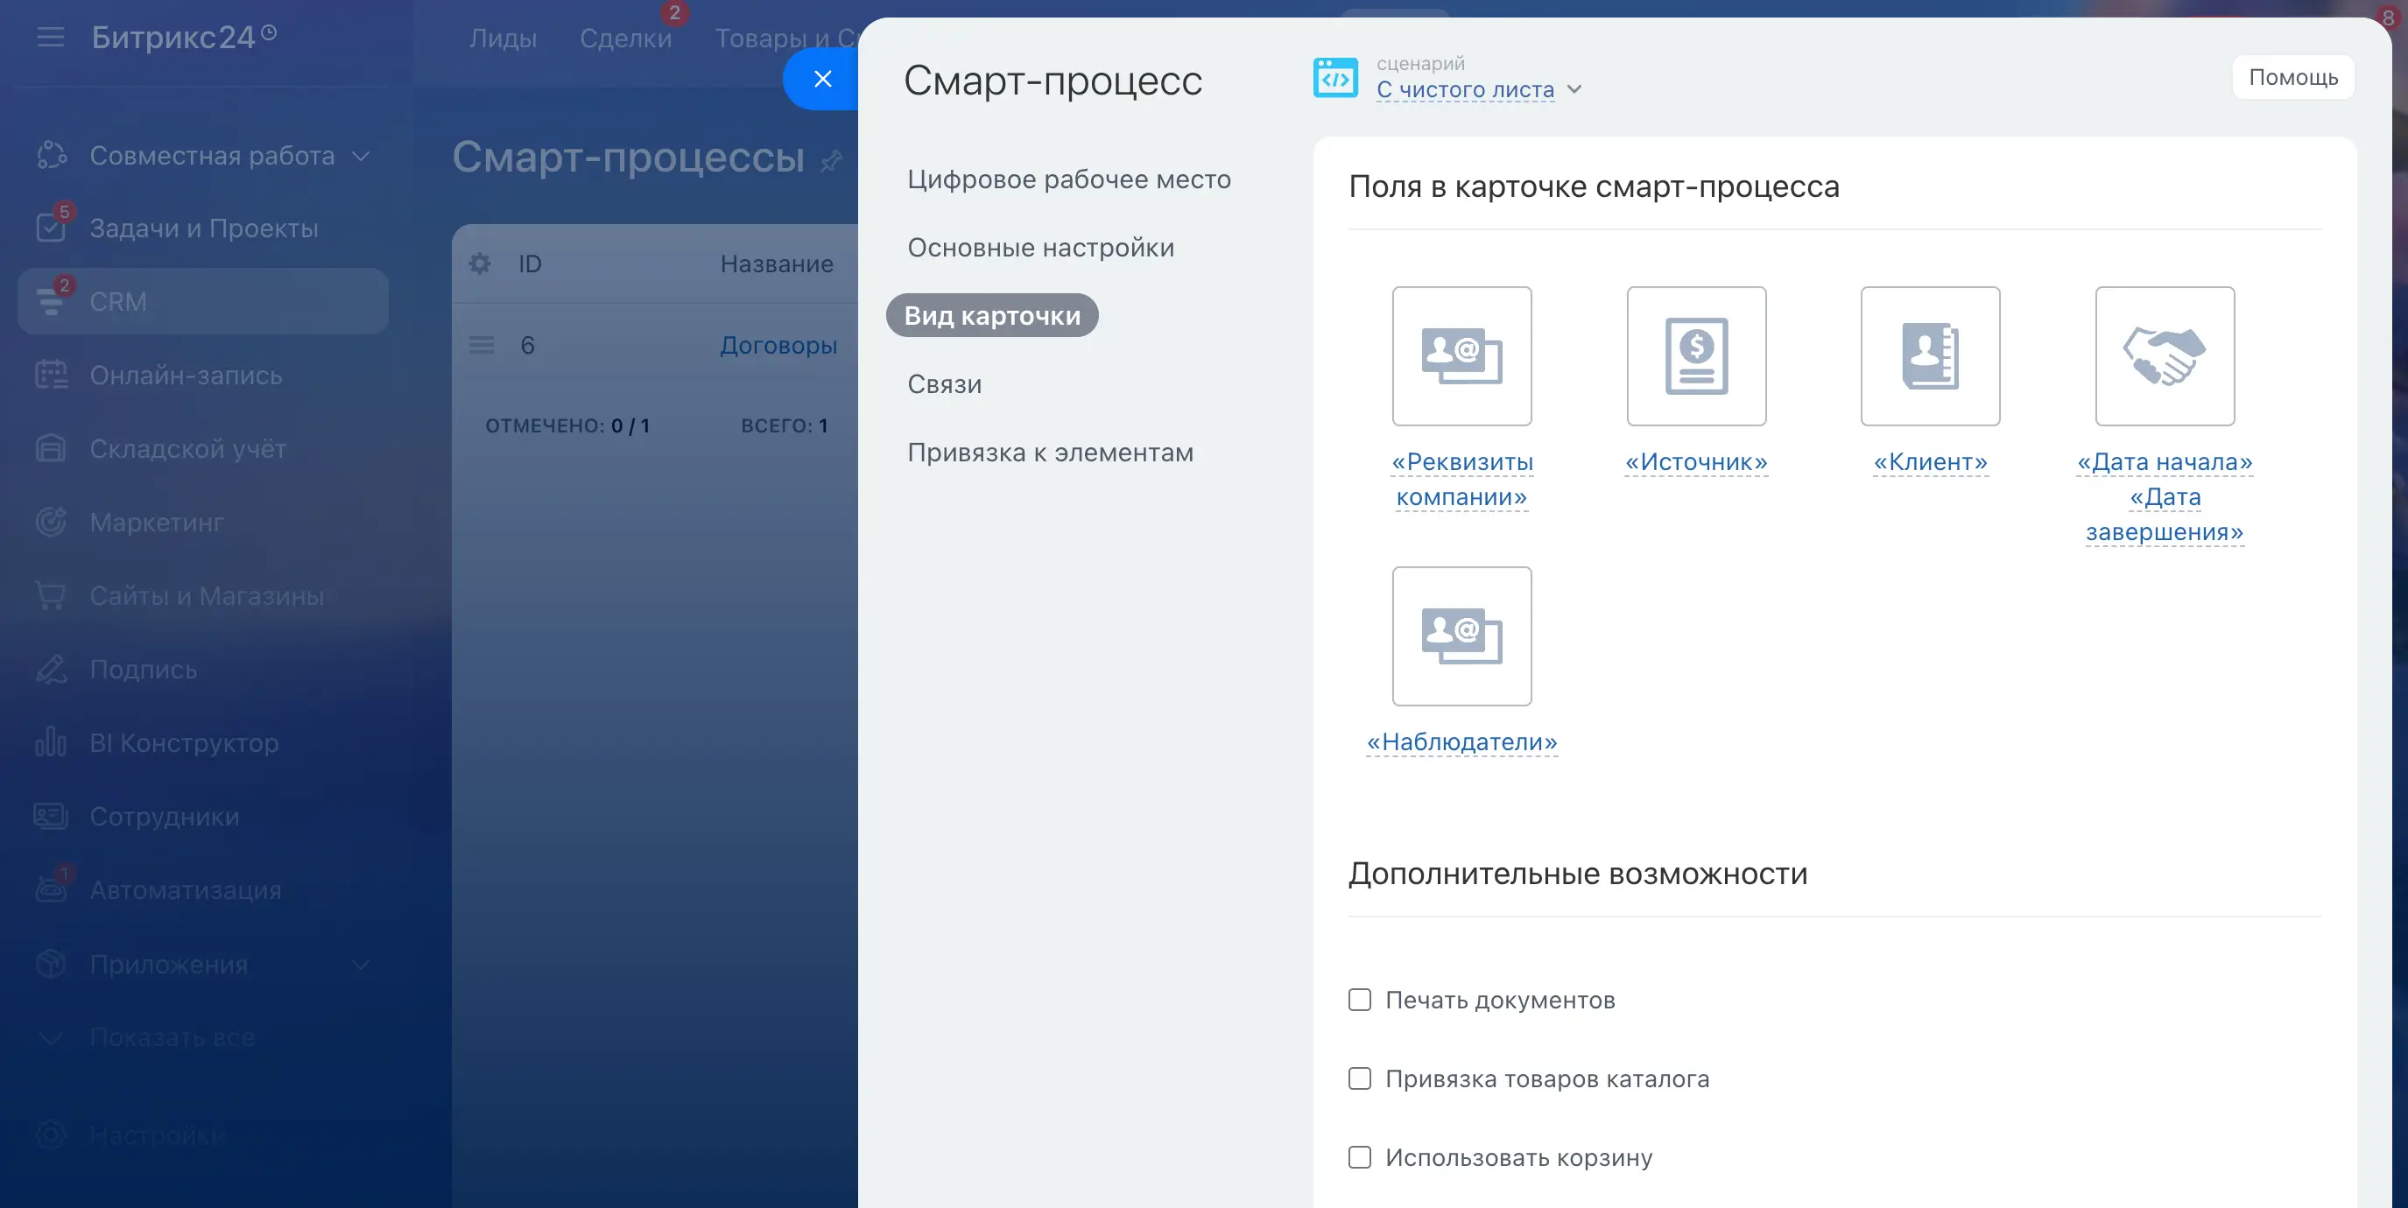Check Привязка товаров каталога option
2408x1208 pixels.
click(1359, 1078)
